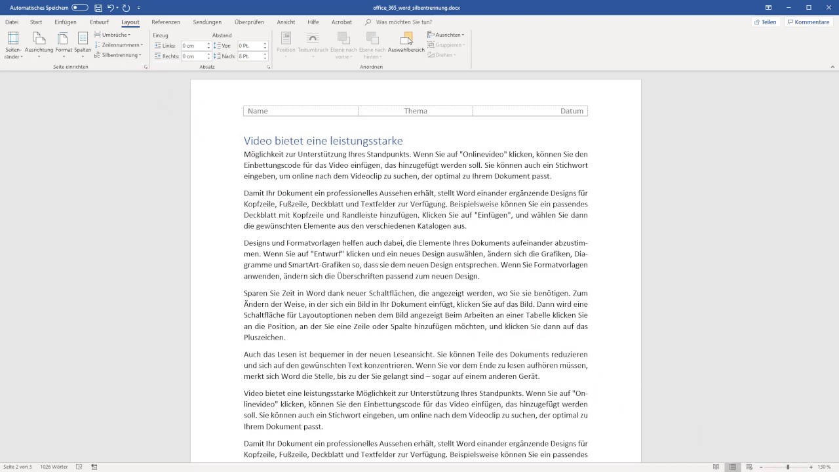This screenshot has height=472, width=839.
Task: Switch to Web Layout view
Action: coord(748,467)
